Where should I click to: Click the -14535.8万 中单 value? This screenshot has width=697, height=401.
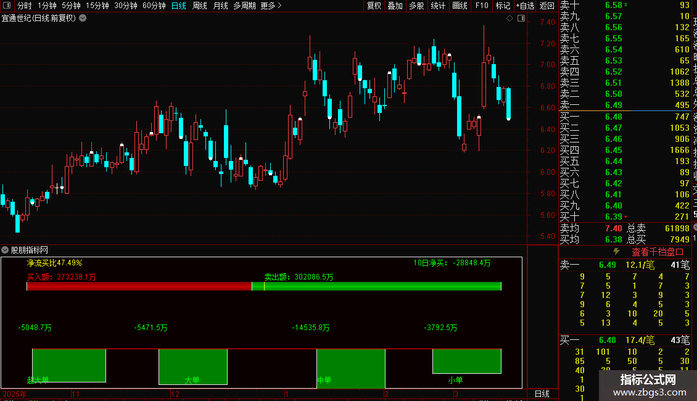point(311,328)
